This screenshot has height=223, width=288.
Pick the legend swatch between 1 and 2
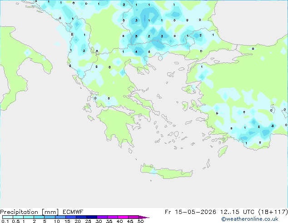point(29,217)
